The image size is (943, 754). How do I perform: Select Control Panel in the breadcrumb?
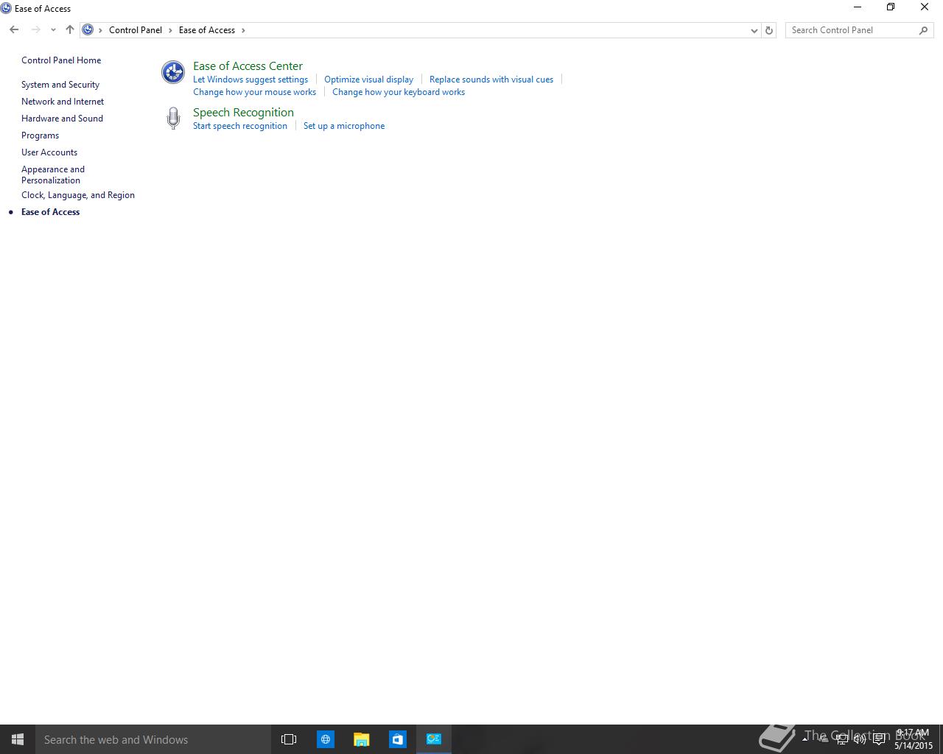[x=136, y=30]
